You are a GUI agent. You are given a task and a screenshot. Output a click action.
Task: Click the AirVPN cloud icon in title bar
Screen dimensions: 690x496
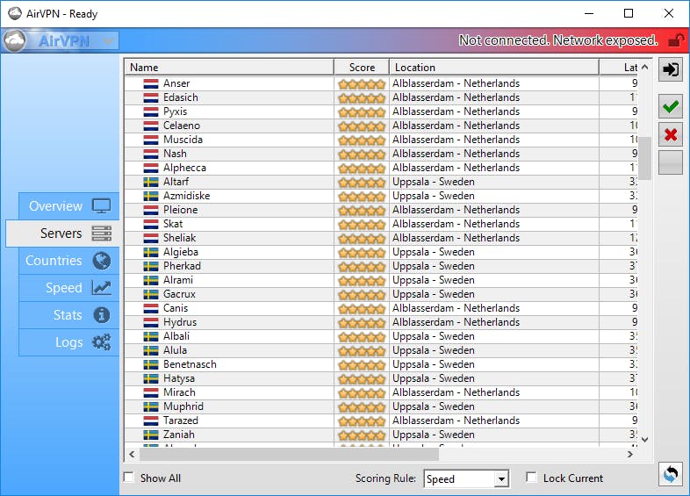[x=15, y=14]
